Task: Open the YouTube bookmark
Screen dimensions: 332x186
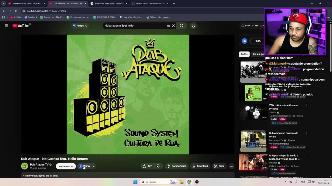Action: pos(16,17)
